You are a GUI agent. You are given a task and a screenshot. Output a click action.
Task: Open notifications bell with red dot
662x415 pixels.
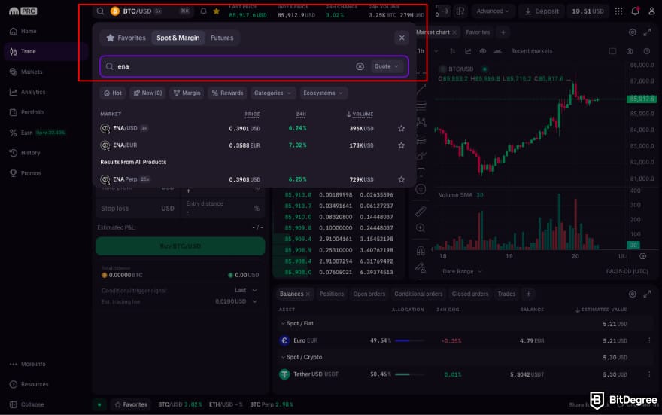[x=635, y=11]
